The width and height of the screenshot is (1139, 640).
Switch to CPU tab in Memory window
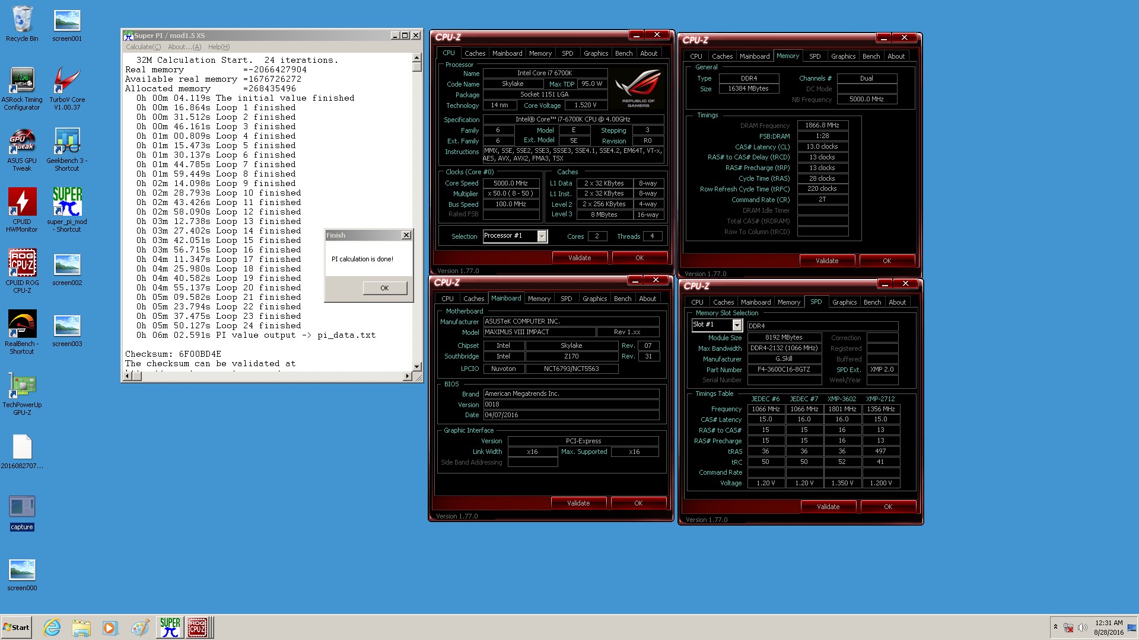click(696, 56)
